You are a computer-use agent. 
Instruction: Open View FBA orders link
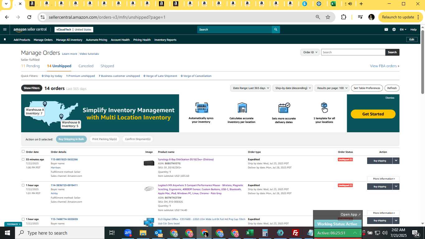pos(385,66)
